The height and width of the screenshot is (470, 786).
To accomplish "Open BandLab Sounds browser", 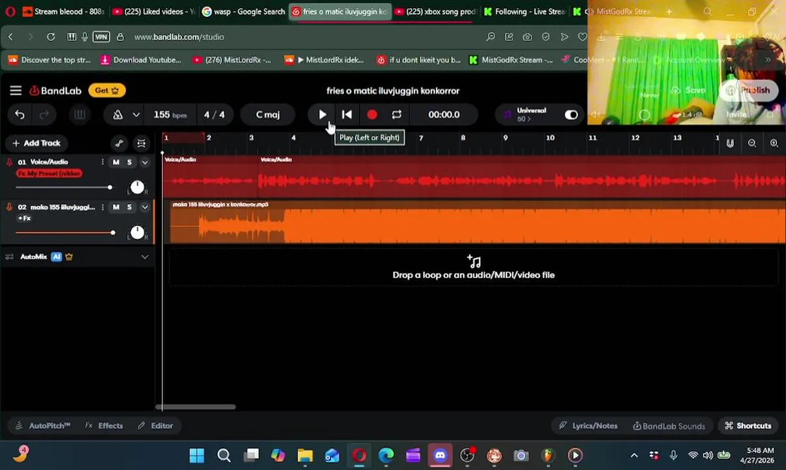I will pos(668,426).
